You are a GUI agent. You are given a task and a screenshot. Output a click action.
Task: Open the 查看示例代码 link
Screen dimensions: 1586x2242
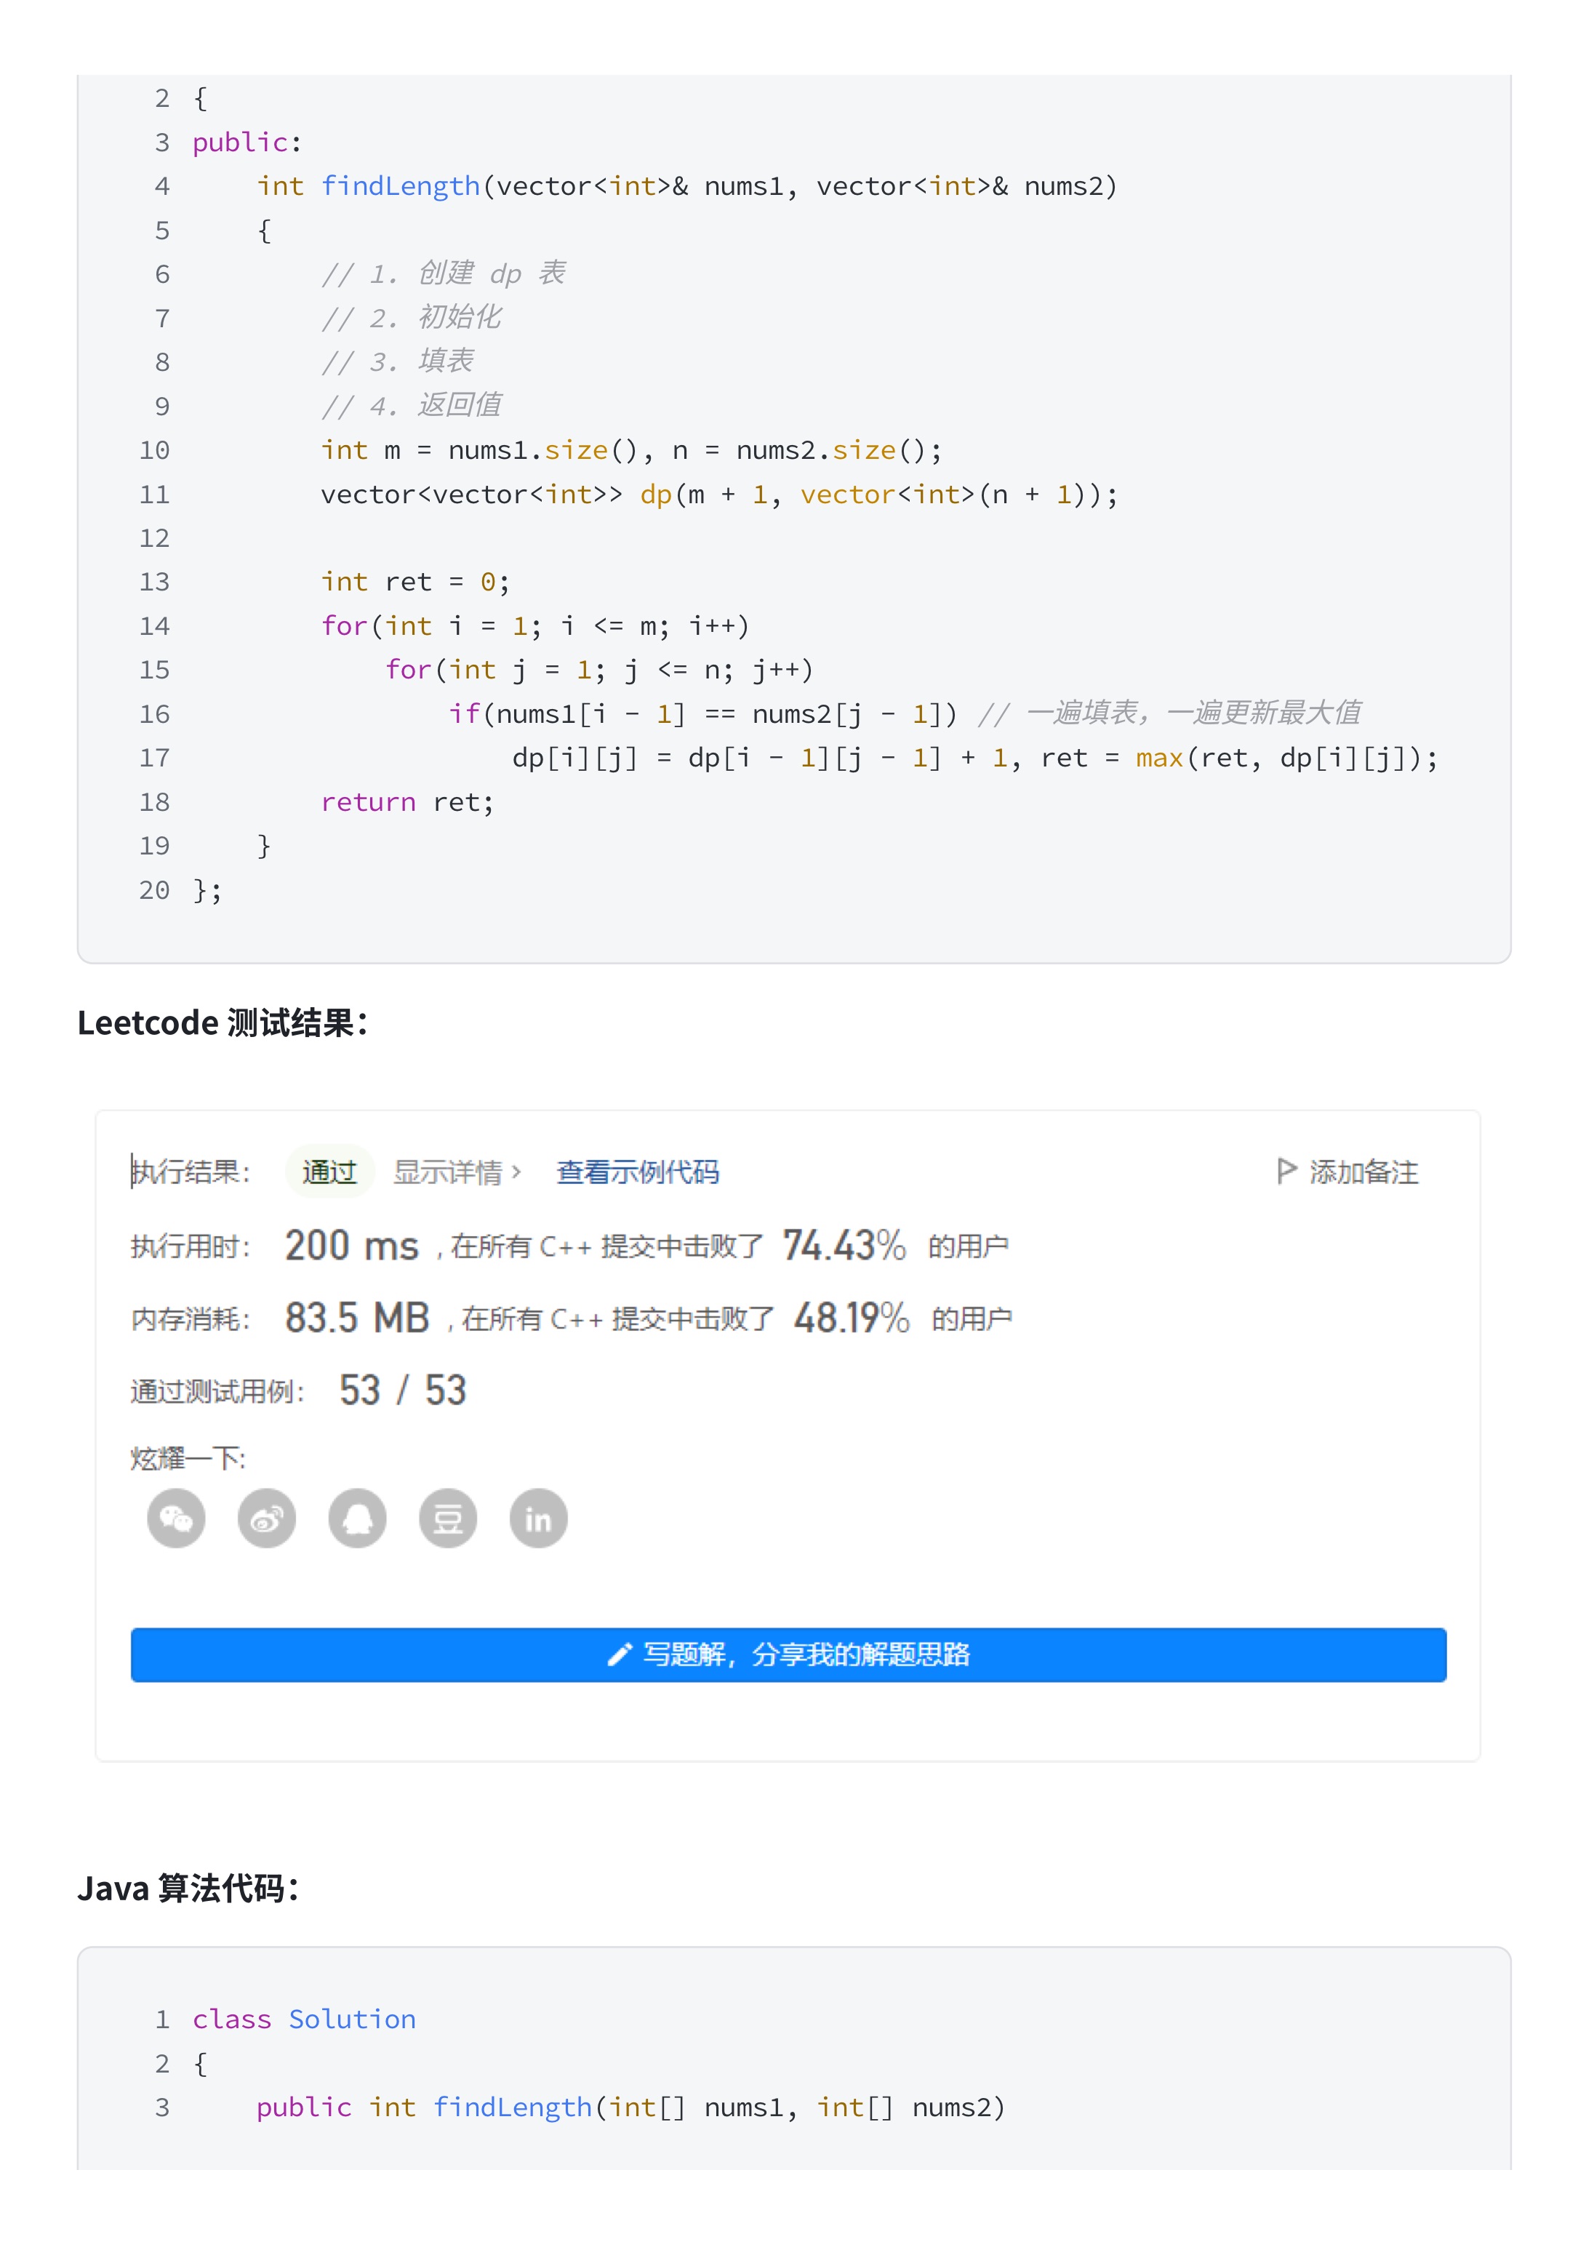(x=637, y=1172)
